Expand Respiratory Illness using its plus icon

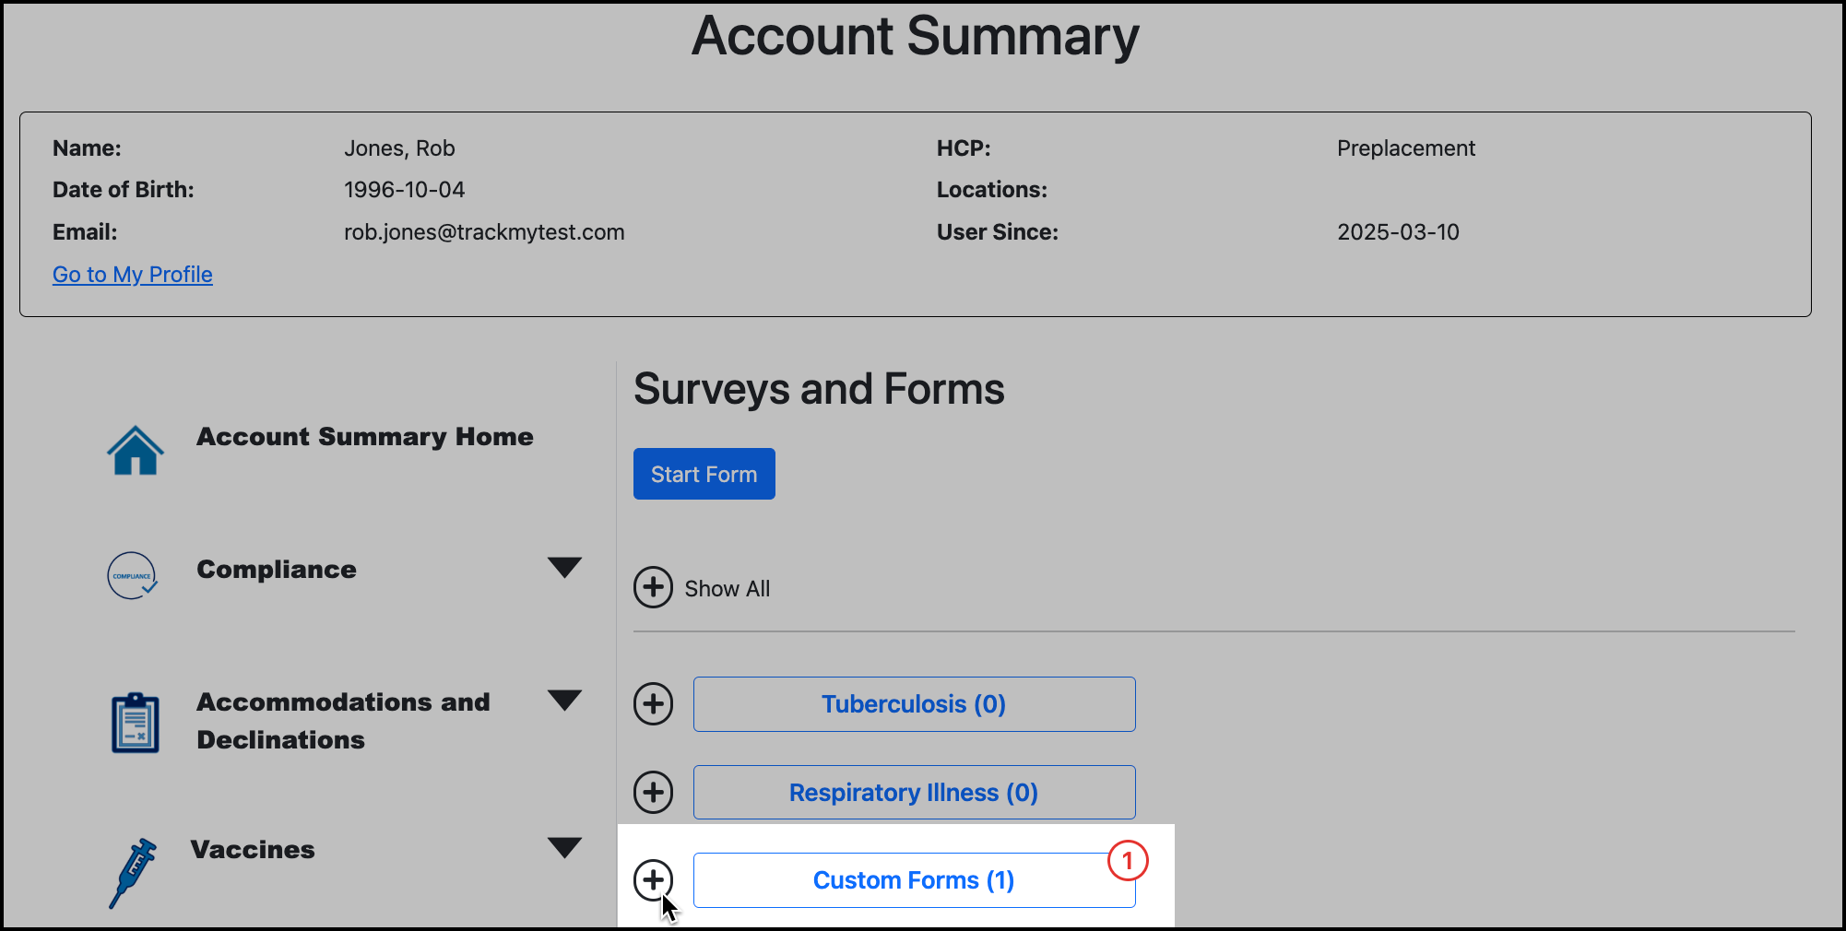tap(654, 792)
